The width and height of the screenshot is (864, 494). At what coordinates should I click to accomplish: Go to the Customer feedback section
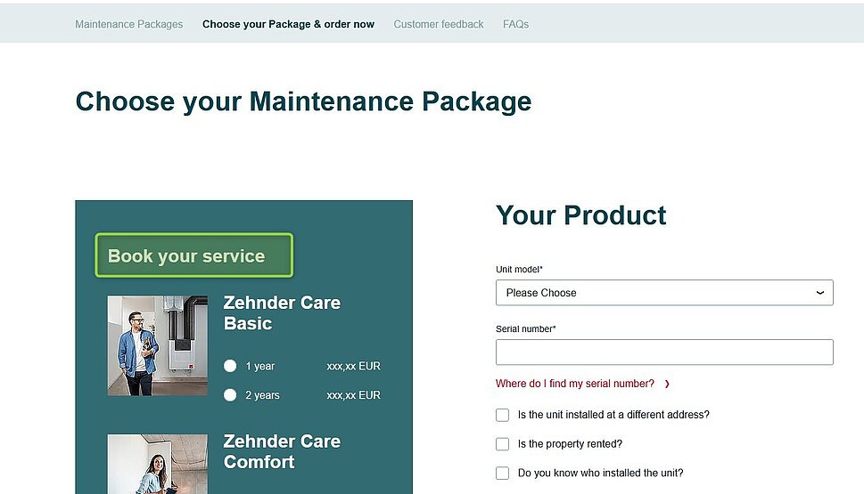click(x=438, y=24)
